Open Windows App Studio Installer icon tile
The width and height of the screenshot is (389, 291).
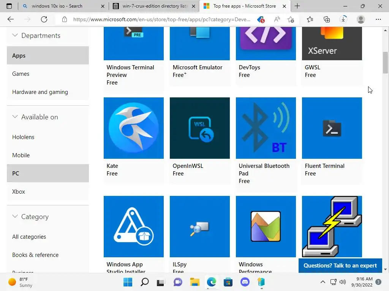[x=133, y=227]
